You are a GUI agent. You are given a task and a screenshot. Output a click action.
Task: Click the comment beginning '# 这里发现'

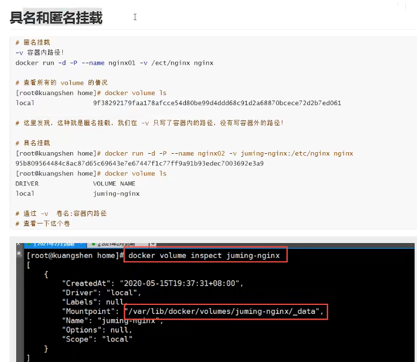pos(150,123)
